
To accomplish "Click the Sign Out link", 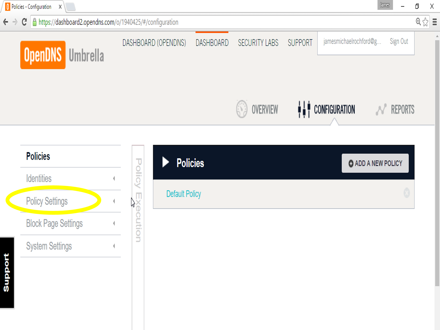I will [399, 41].
